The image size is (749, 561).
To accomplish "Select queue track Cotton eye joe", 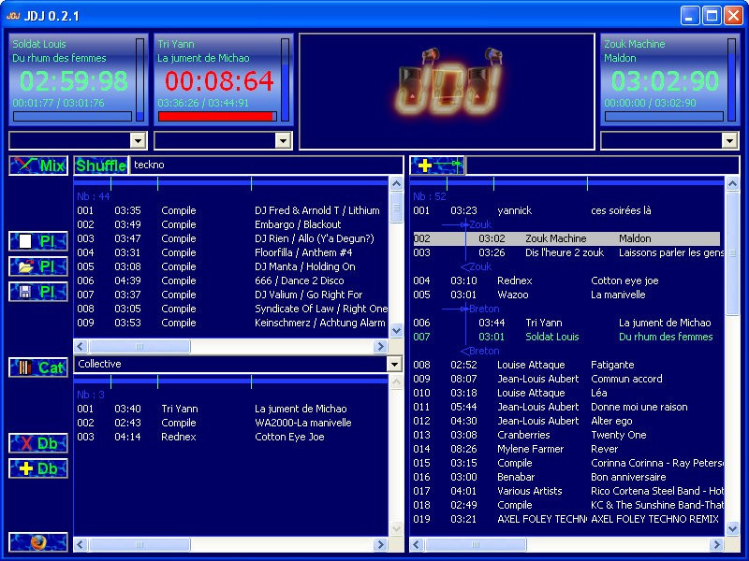I will click(567, 280).
